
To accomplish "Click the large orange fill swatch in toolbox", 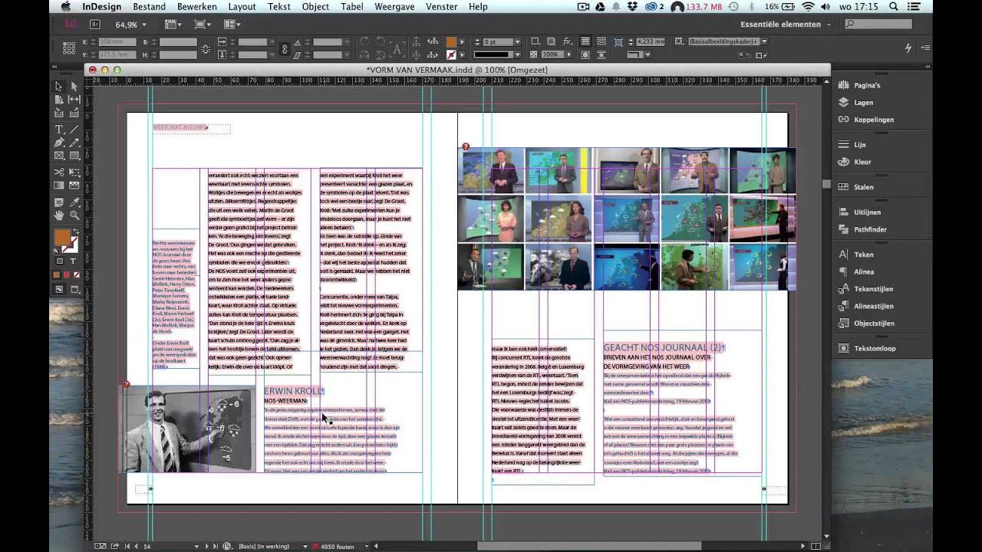I will tap(61, 237).
